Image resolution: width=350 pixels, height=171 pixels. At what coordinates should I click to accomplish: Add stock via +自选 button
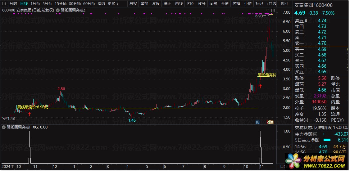tap(270, 4)
